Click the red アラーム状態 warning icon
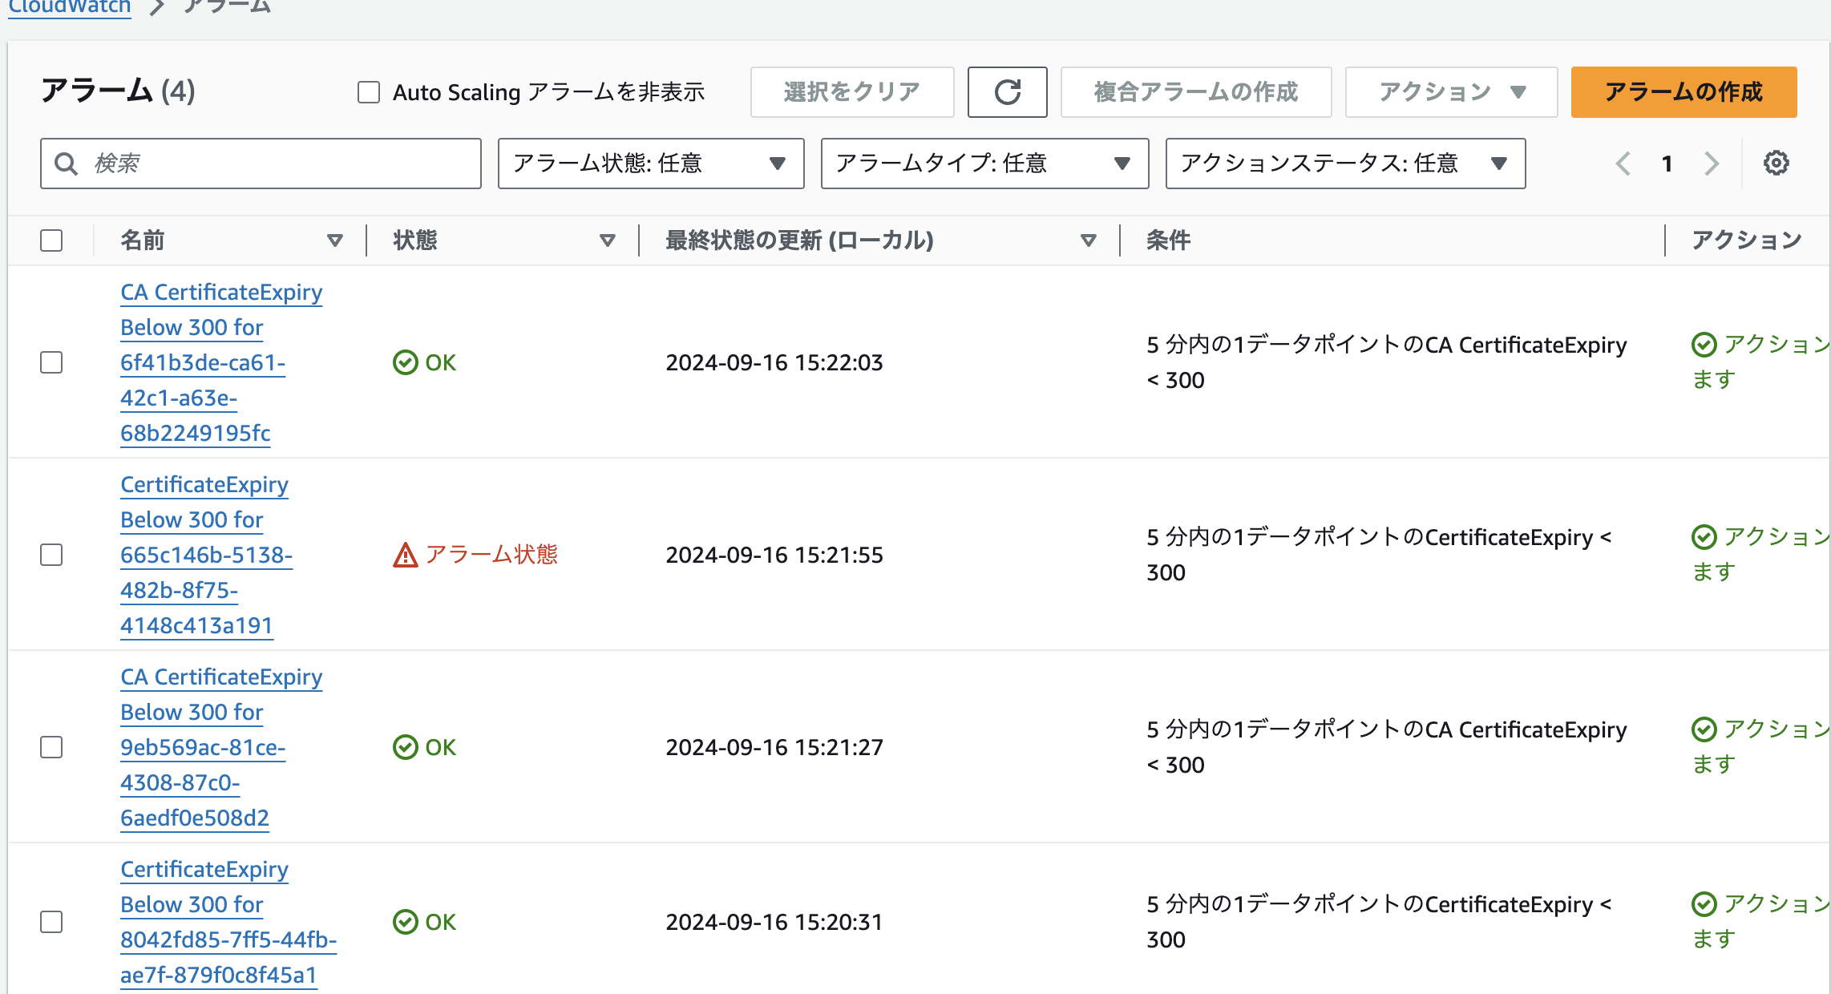The height and width of the screenshot is (994, 1831). pyautogui.click(x=406, y=555)
